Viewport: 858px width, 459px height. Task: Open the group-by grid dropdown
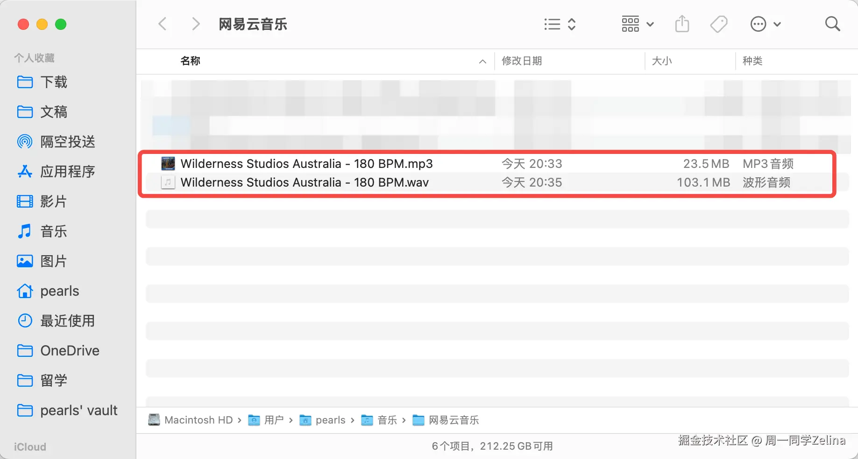click(638, 24)
